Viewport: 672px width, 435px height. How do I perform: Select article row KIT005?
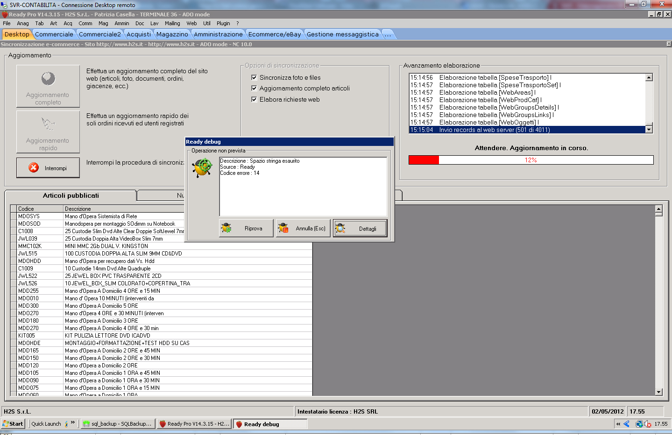tap(161, 336)
